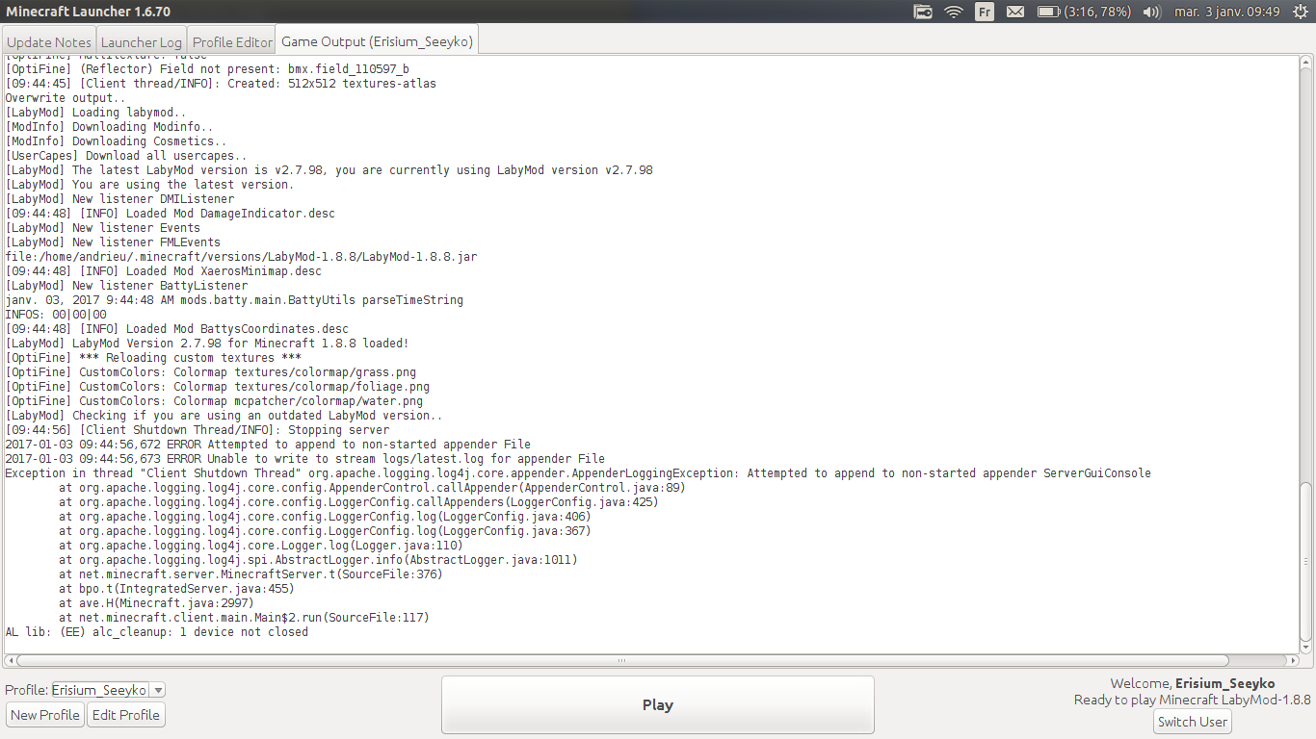Click the Edit Profile button
The width and height of the screenshot is (1316, 739).
click(126, 715)
